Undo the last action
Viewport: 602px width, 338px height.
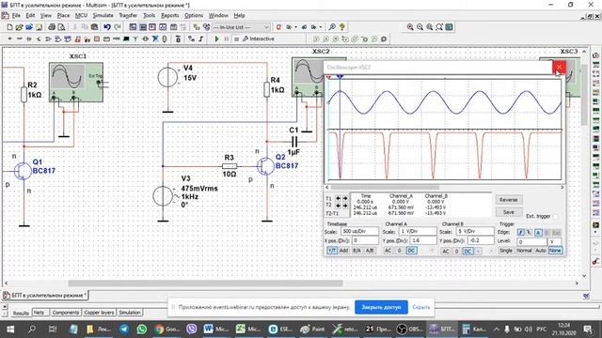pos(107,27)
